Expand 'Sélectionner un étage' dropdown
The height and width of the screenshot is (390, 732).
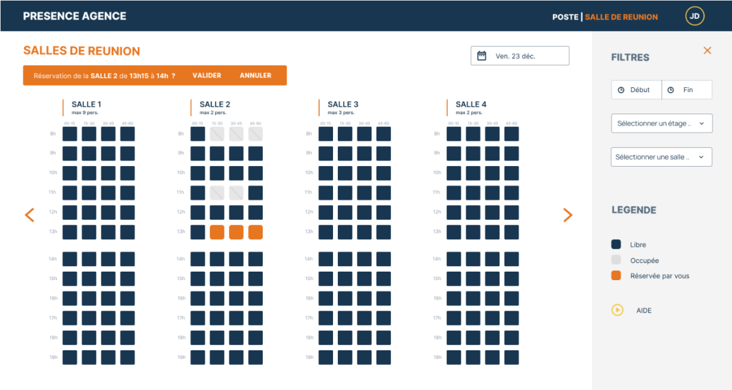pos(661,123)
